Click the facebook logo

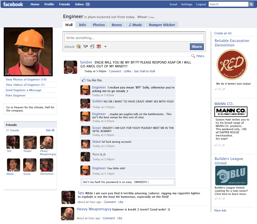point(13,4)
